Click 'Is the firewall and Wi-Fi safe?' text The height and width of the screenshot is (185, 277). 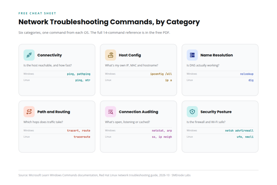(x=206, y=122)
